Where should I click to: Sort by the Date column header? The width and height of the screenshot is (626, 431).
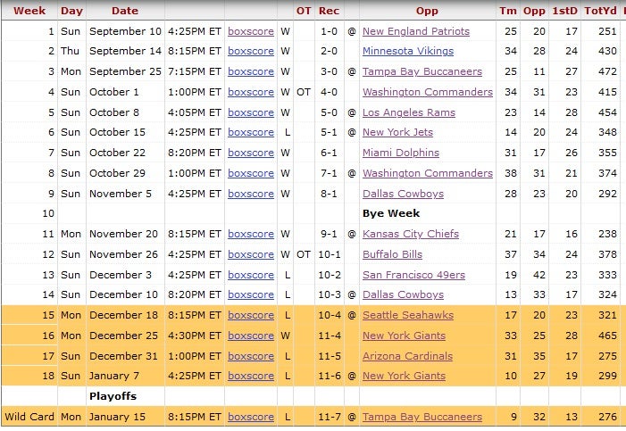coord(125,11)
